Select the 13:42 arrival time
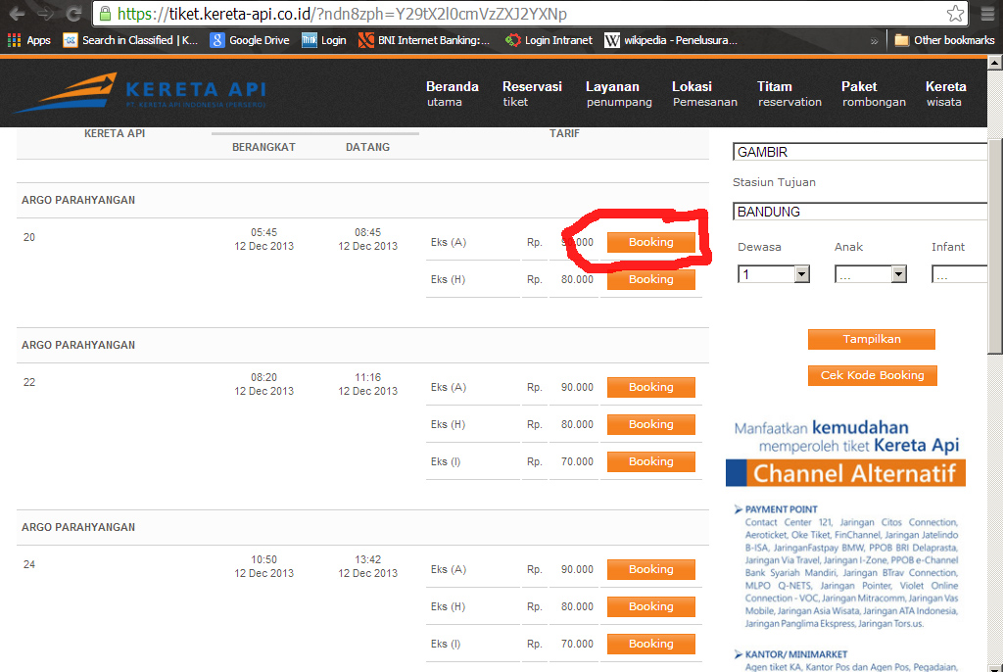1003x672 pixels. coord(368,559)
